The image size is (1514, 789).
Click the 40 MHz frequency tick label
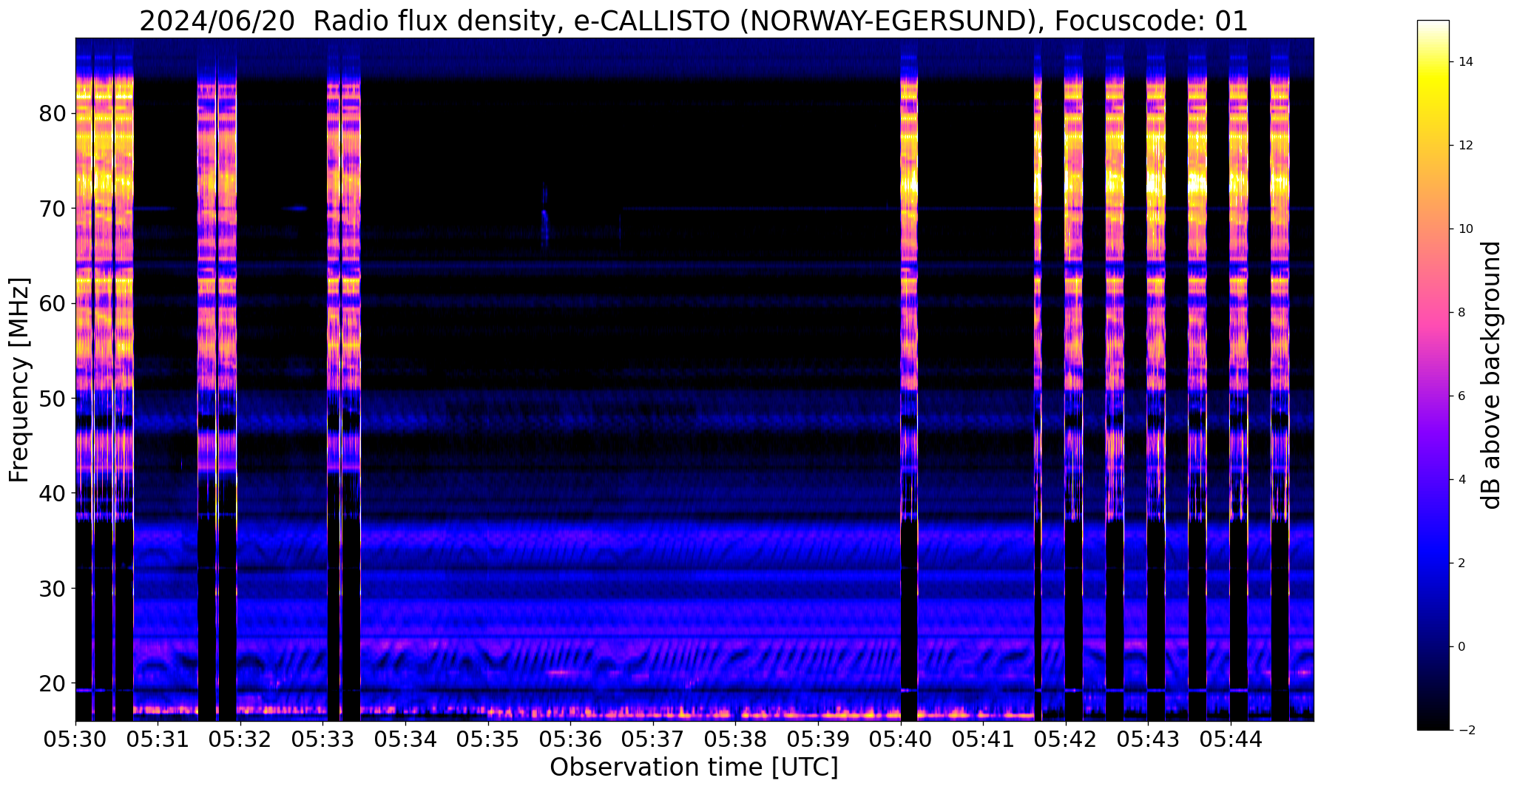click(53, 493)
